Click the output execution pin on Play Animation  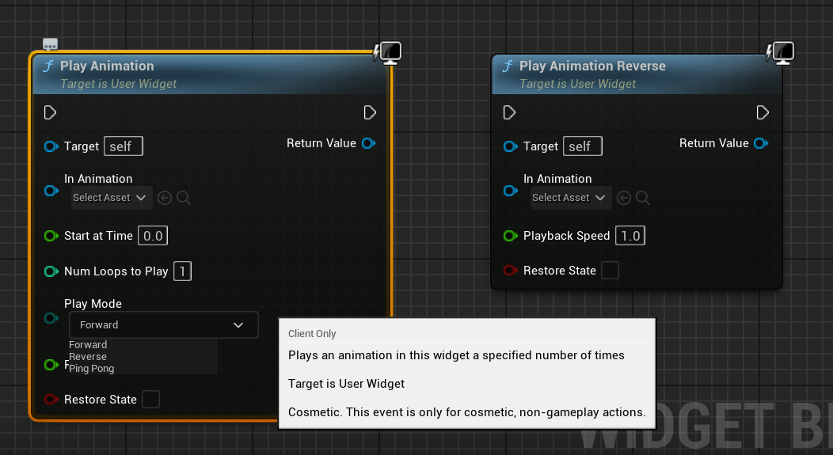tap(370, 112)
